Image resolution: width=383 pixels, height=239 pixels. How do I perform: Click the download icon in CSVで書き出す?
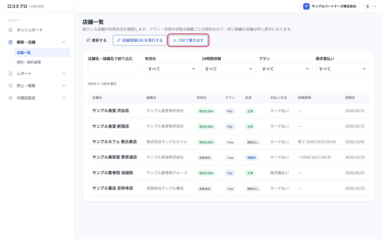tap(175, 40)
